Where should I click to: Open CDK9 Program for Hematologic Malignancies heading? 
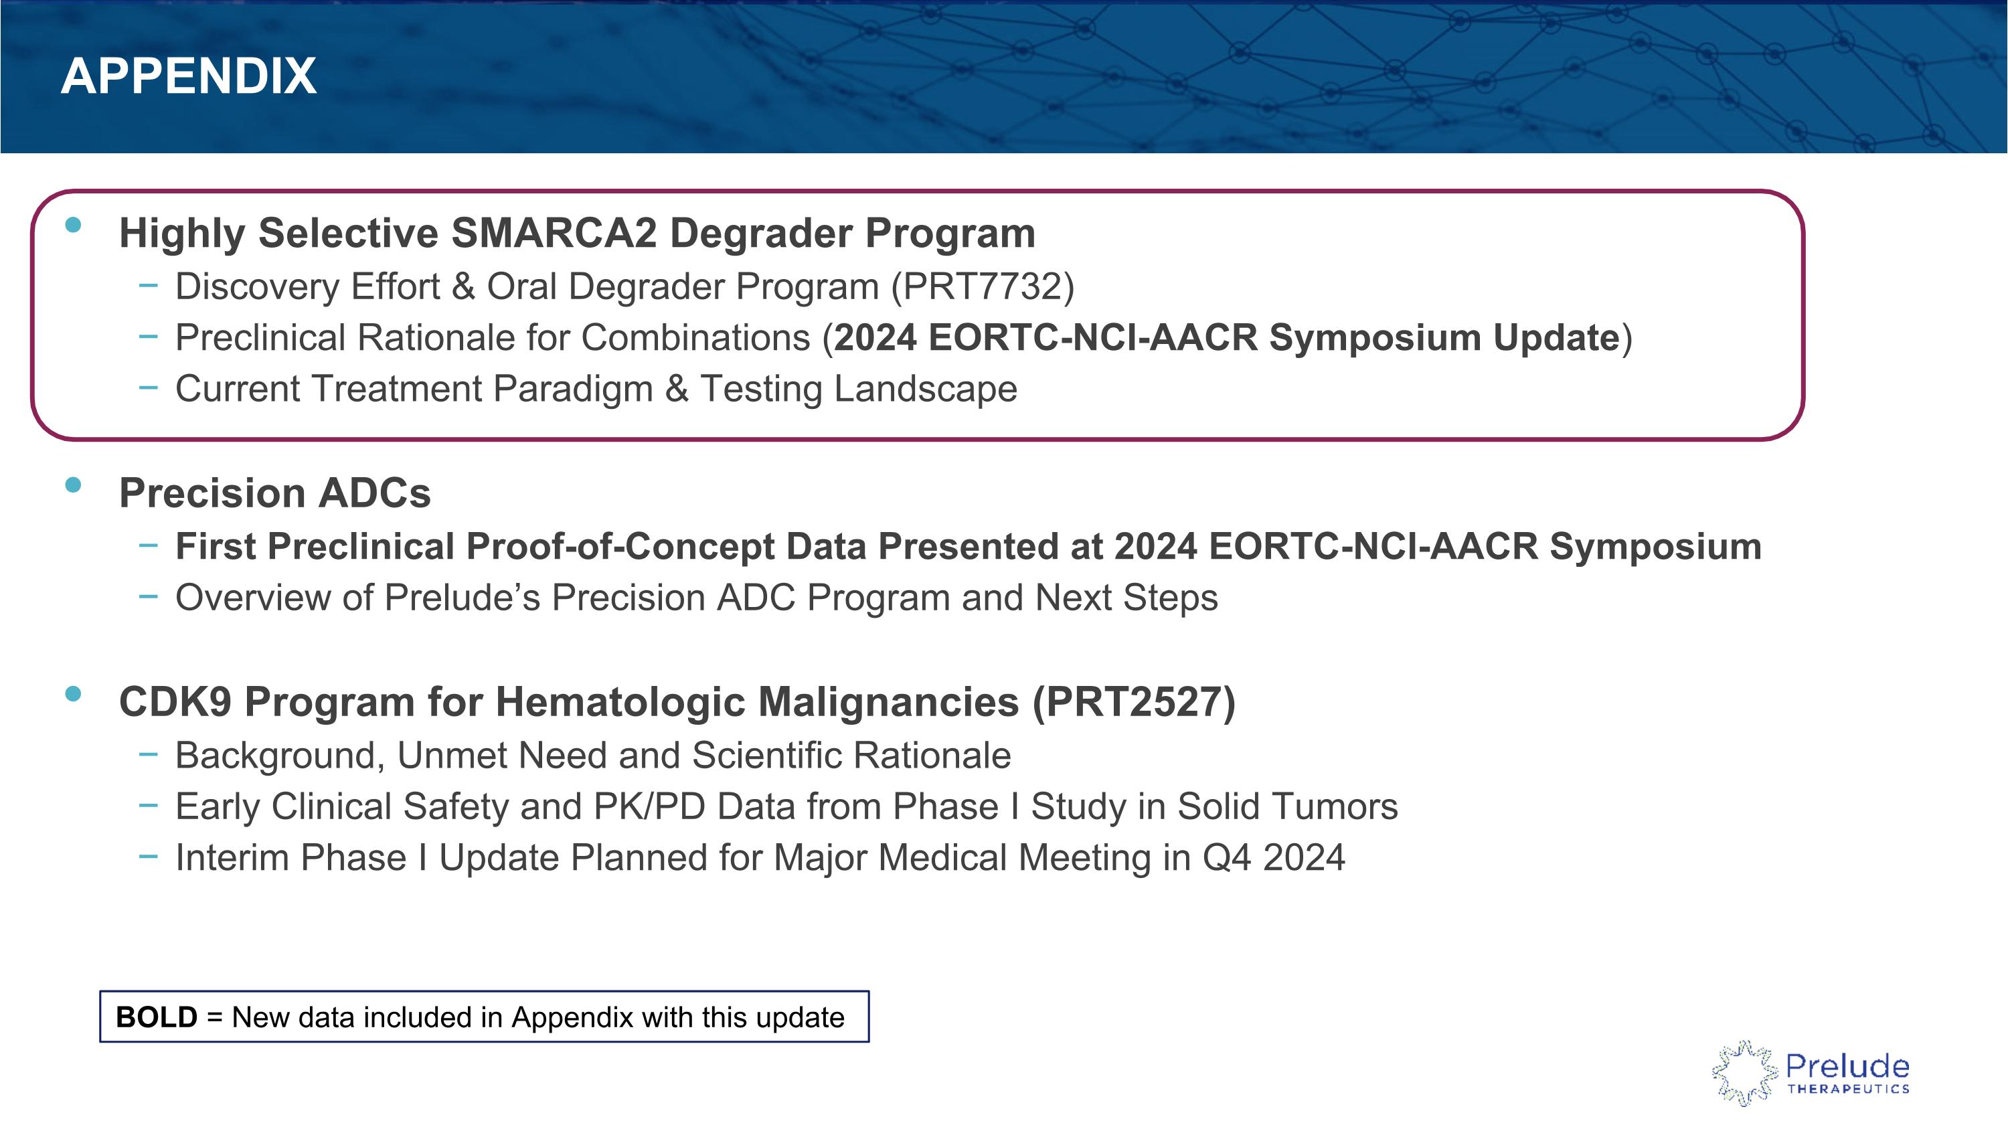pos(677,701)
